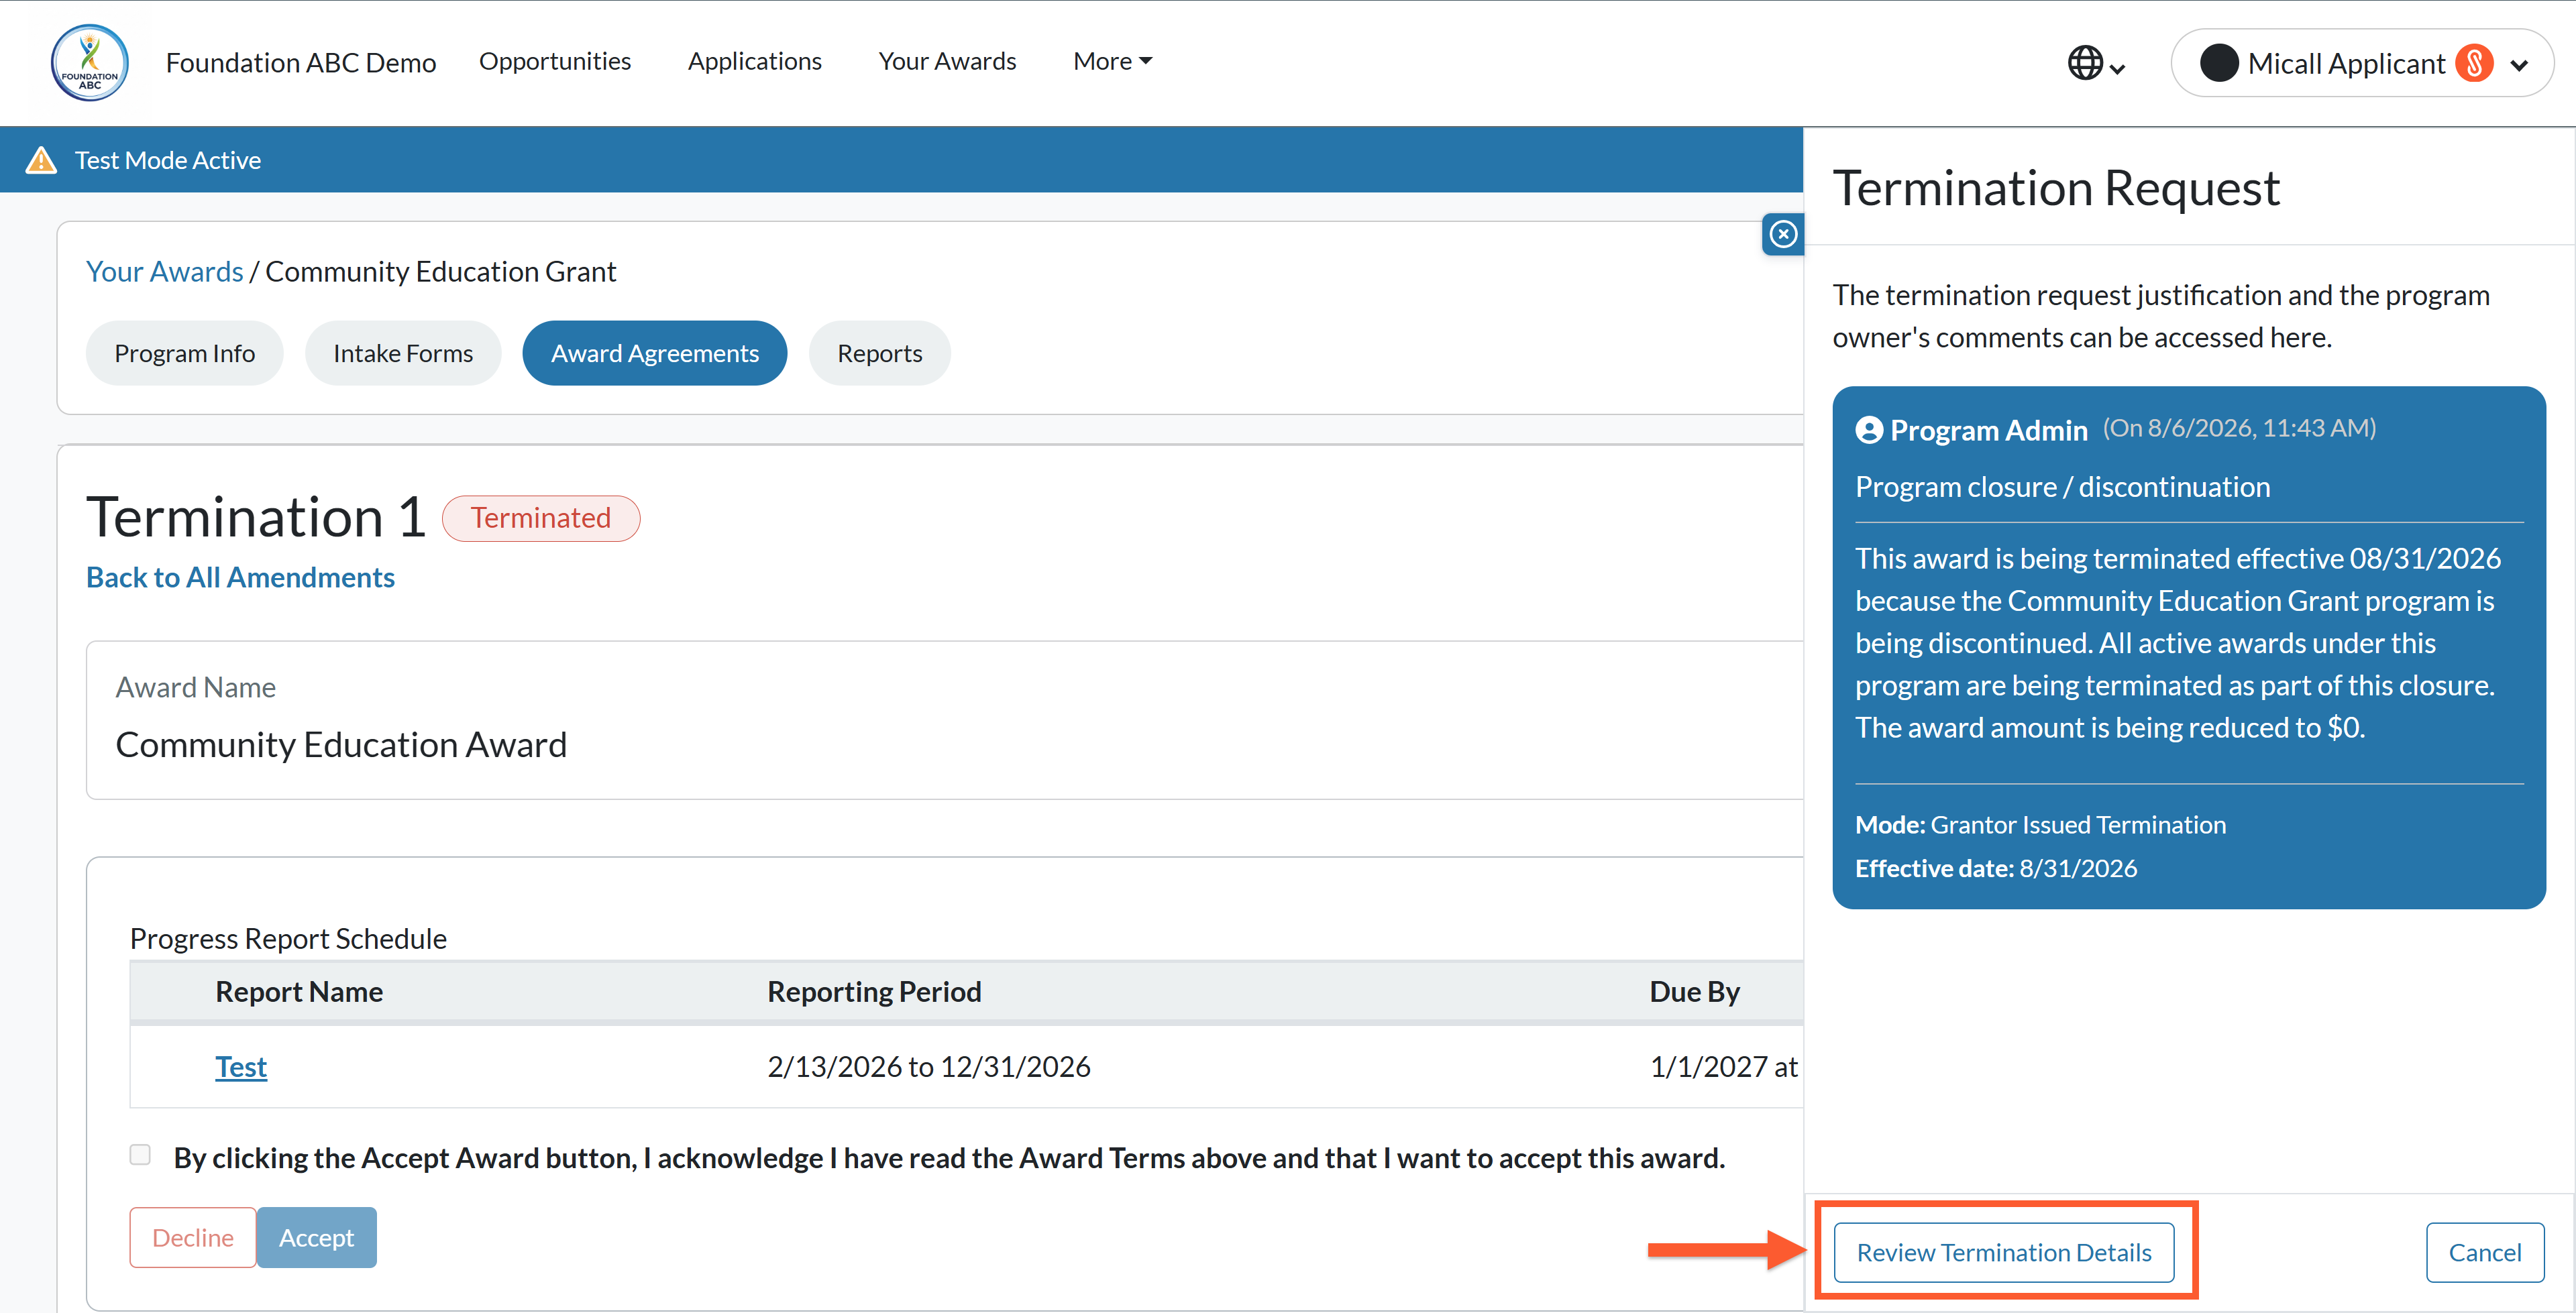The image size is (2576, 1313).
Task: Click the Program Admin user icon
Action: [x=1869, y=430]
